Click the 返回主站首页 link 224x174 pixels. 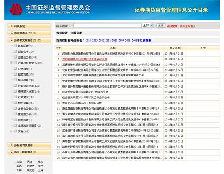click(x=188, y=26)
